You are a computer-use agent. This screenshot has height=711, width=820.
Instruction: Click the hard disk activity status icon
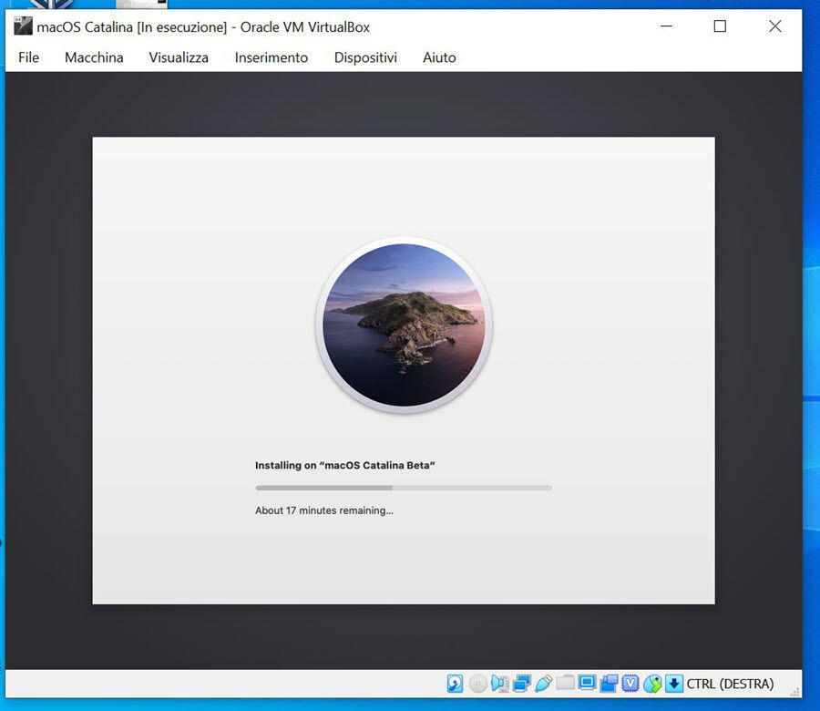pos(454,684)
